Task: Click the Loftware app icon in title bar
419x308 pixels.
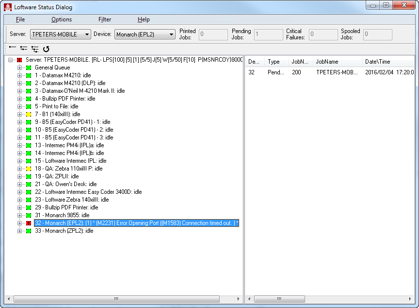Action: [x=8, y=7]
